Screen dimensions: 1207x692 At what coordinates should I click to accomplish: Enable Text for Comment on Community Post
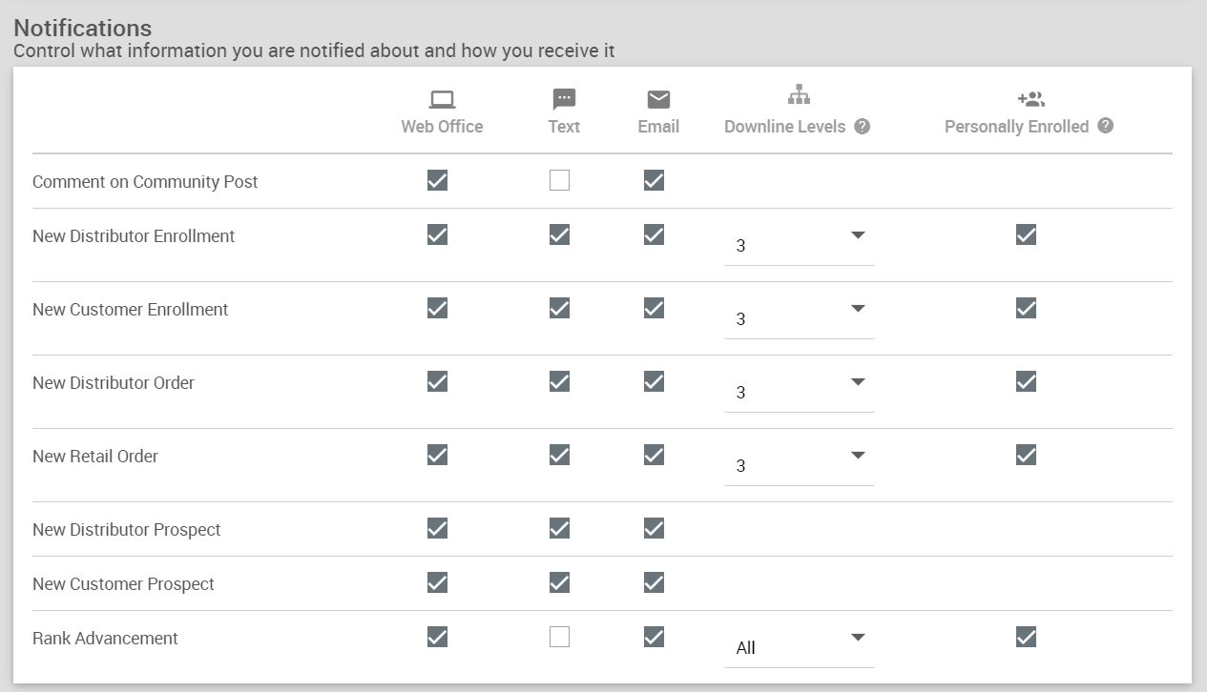point(560,180)
